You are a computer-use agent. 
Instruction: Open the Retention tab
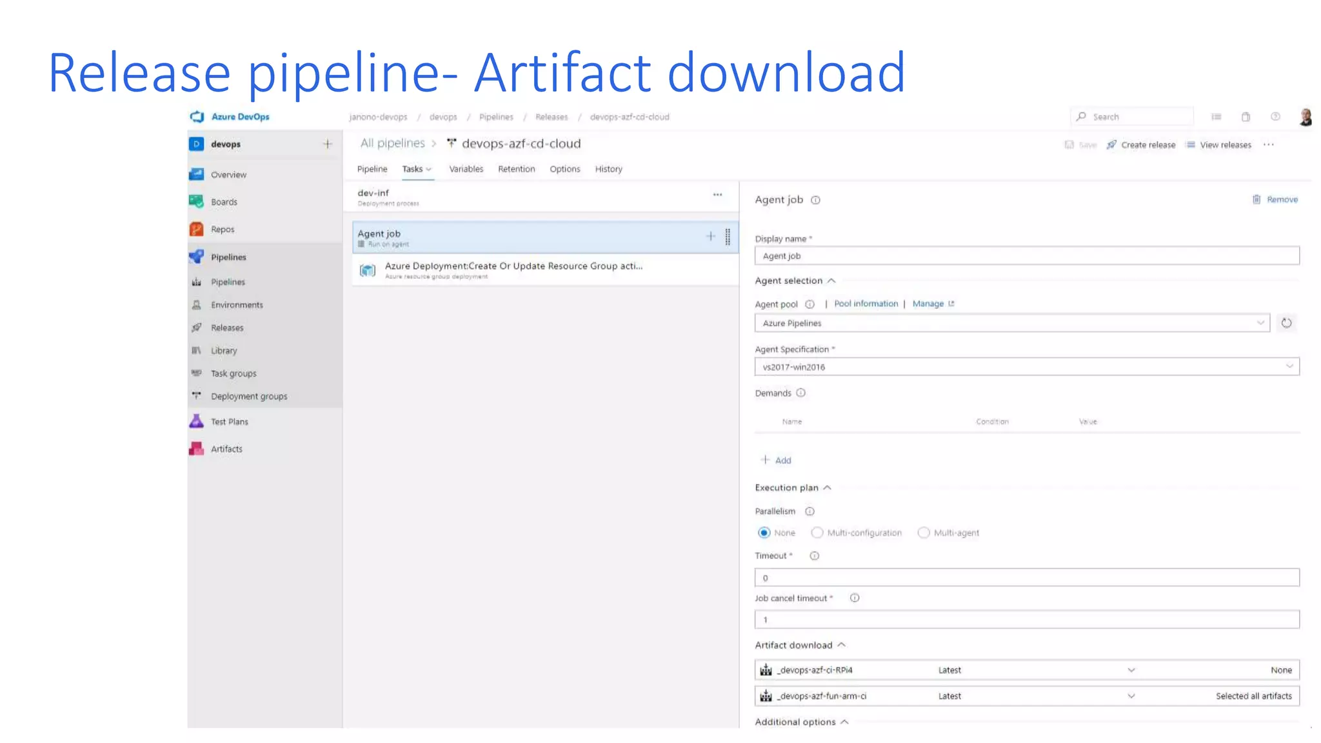pyautogui.click(x=516, y=169)
